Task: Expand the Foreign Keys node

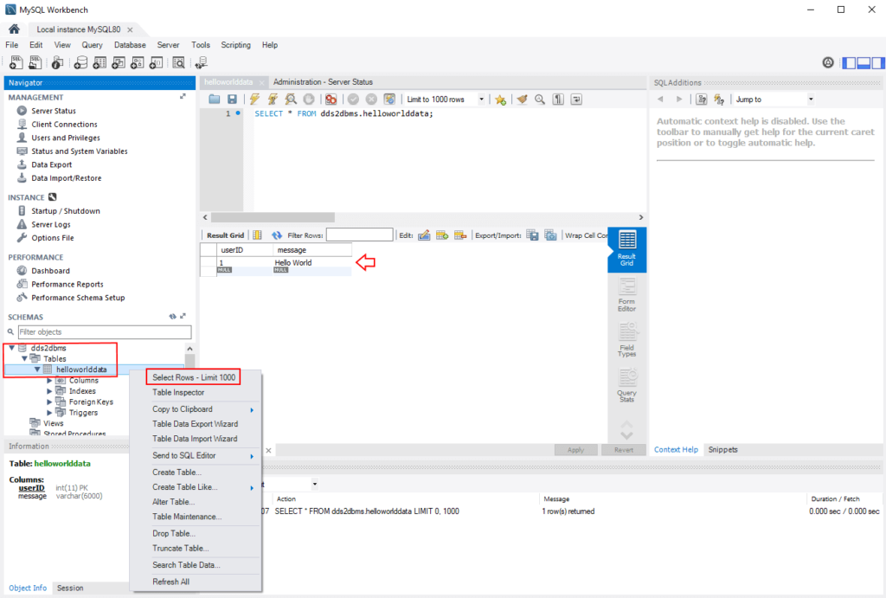Action: coord(49,402)
